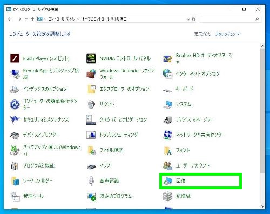Click the ユーザー アカウント icon
Image resolution: width=270 pixels, height=214 pixels.
pos(167,166)
